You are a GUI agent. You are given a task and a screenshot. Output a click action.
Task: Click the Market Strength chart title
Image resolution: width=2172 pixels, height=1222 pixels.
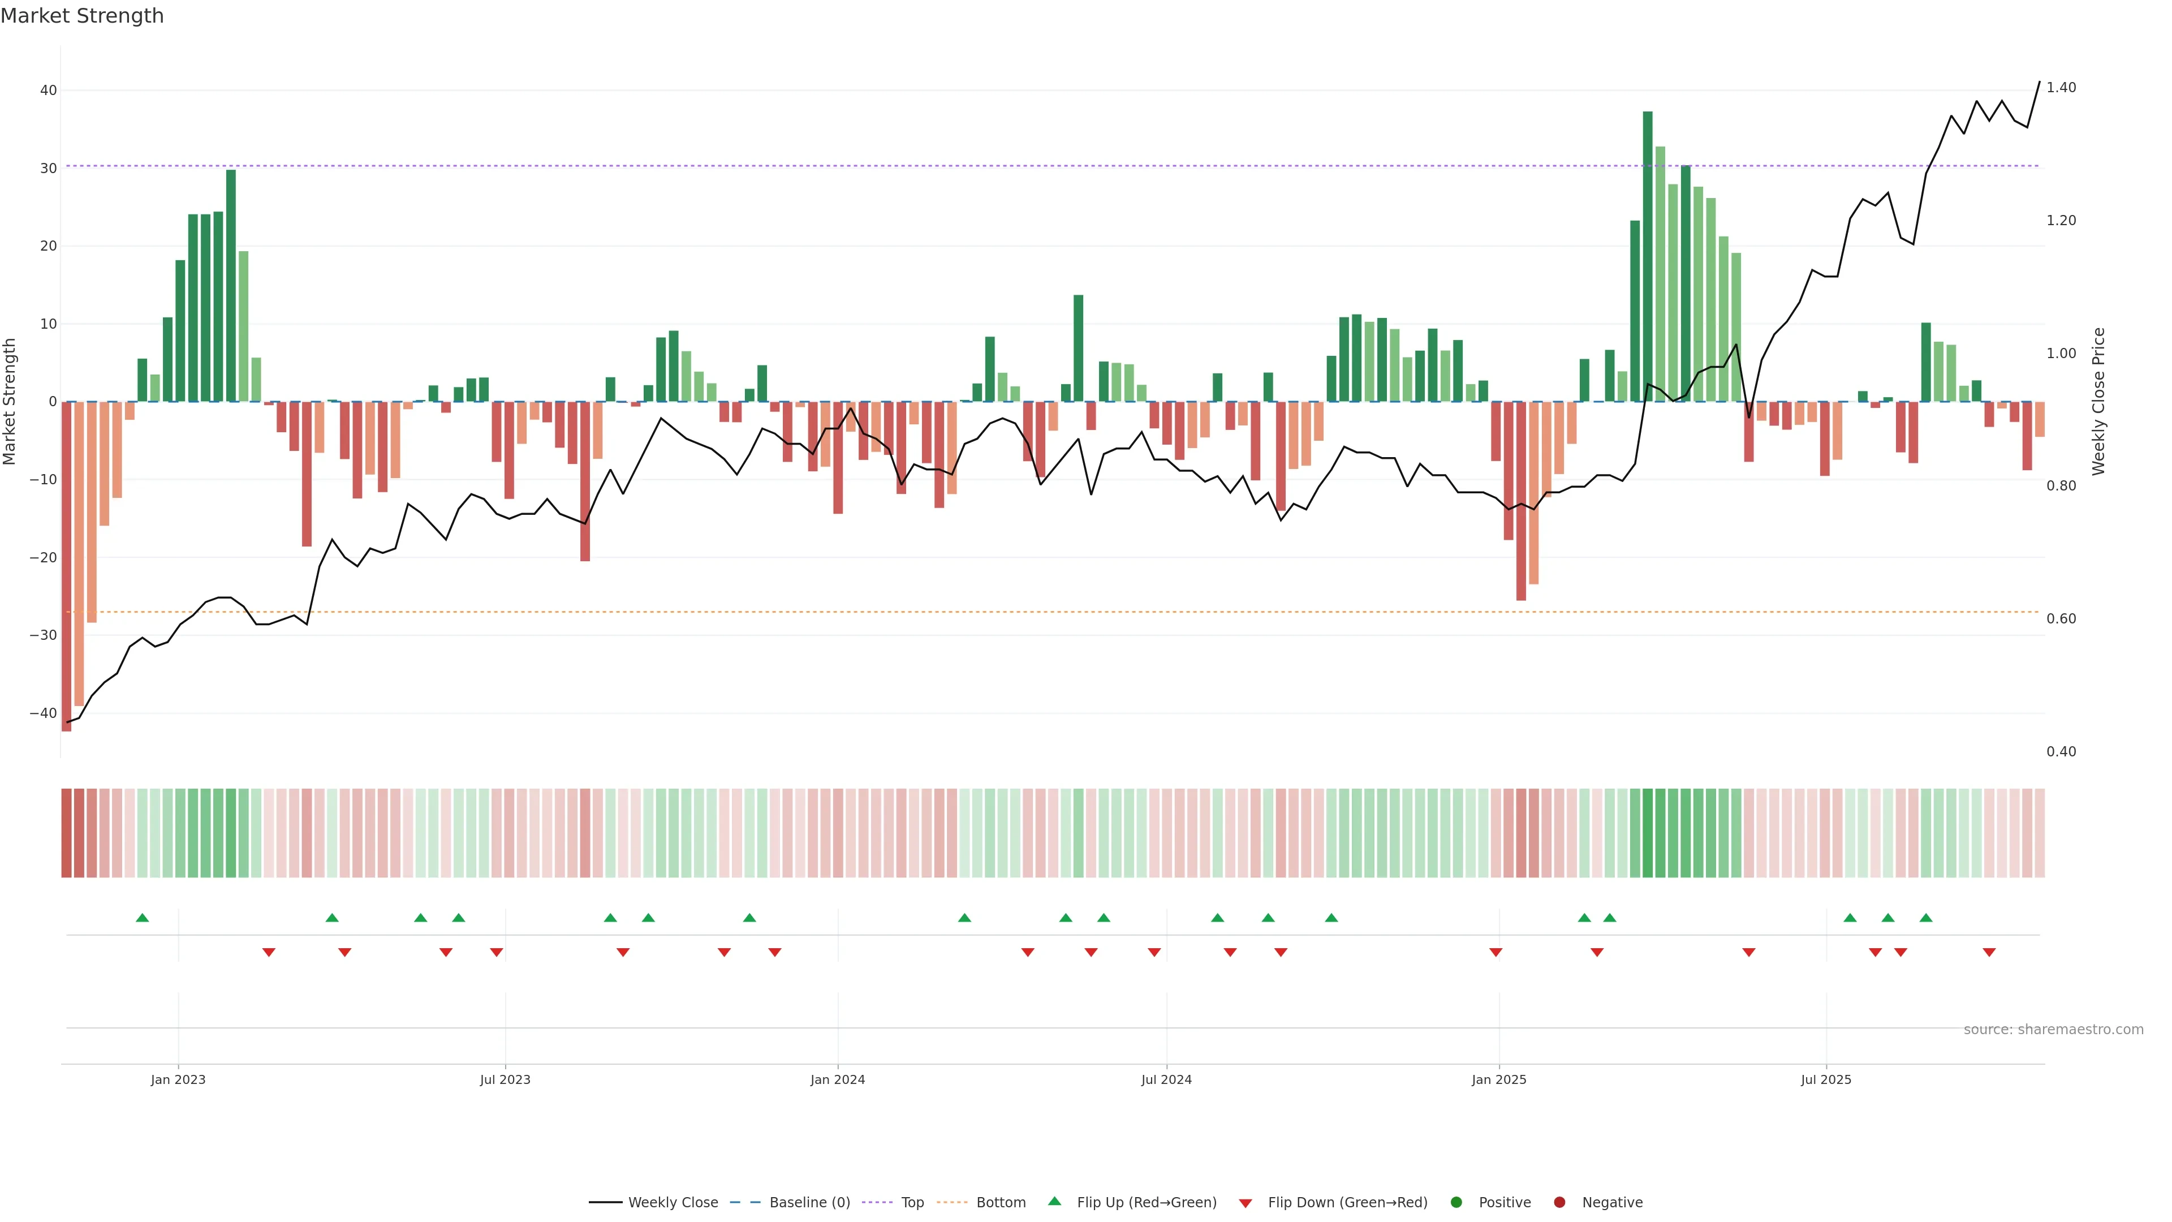click(82, 16)
